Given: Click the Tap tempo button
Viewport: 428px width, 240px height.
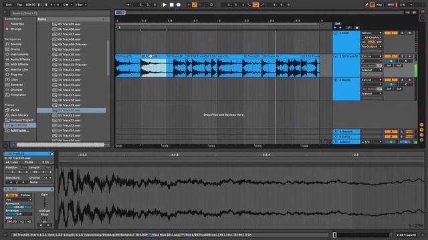Looking at the screenshot, I should 19,5.
